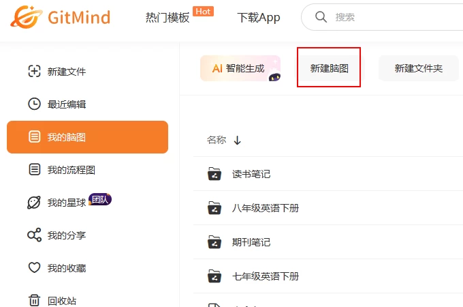Image resolution: width=463 pixels, height=307 pixels.
Task: Open 回收站 in the sidebar
Action: (x=62, y=301)
